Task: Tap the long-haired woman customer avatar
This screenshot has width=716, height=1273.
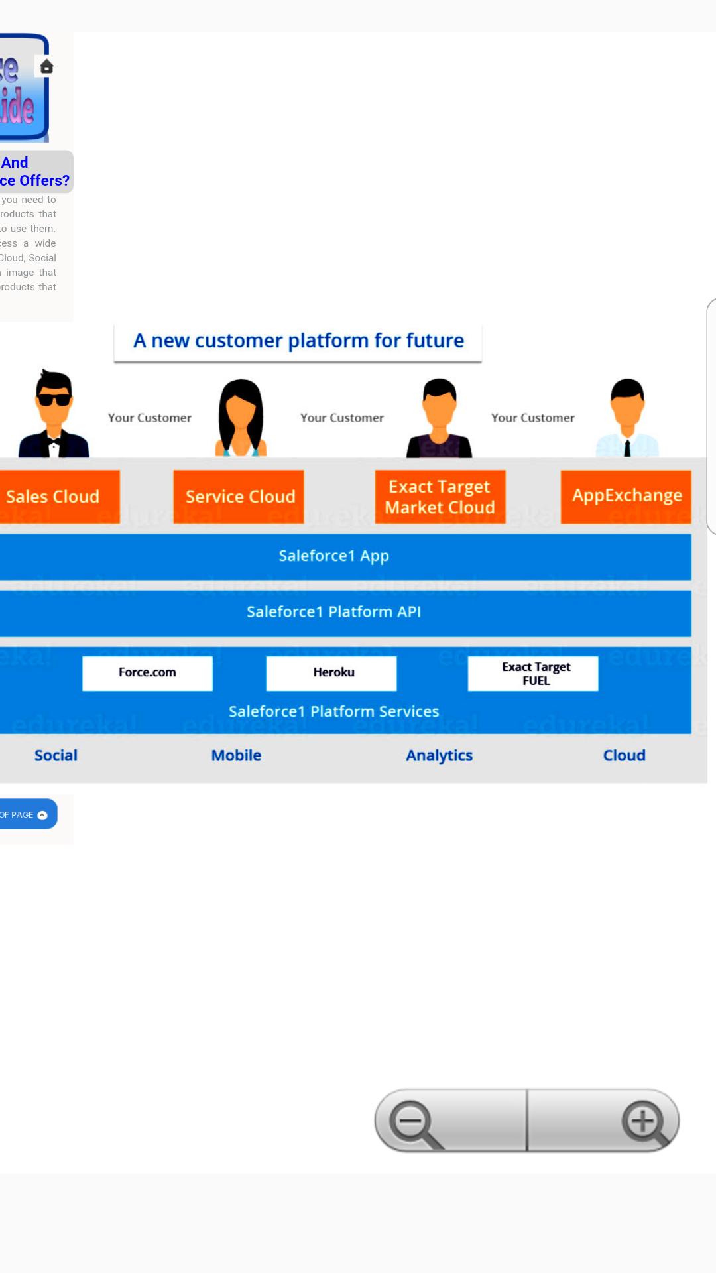Action: 241,417
